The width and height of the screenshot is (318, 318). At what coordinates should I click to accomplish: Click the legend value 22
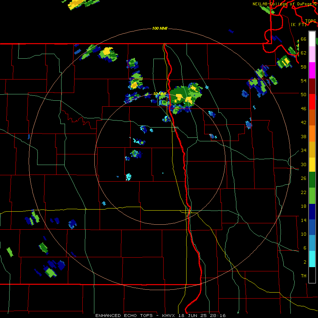click(304, 192)
